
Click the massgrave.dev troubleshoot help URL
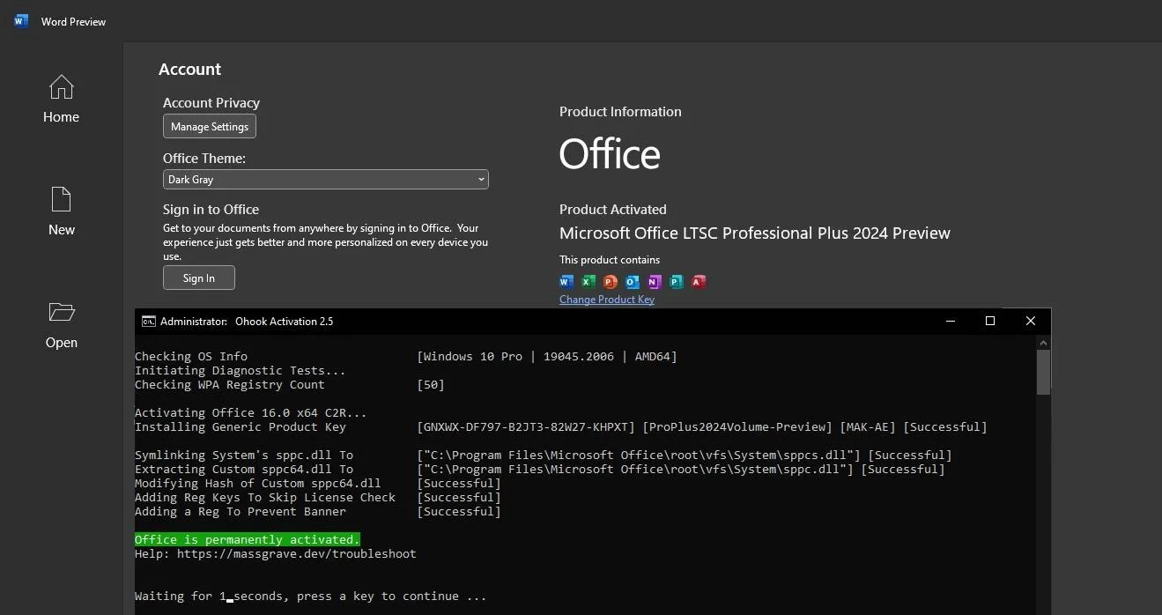tap(297, 554)
